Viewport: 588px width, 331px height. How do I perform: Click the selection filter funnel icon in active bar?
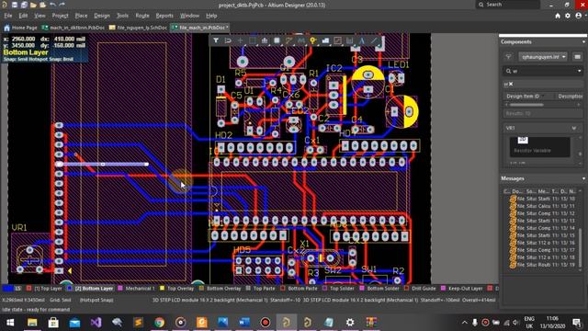click(x=216, y=40)
